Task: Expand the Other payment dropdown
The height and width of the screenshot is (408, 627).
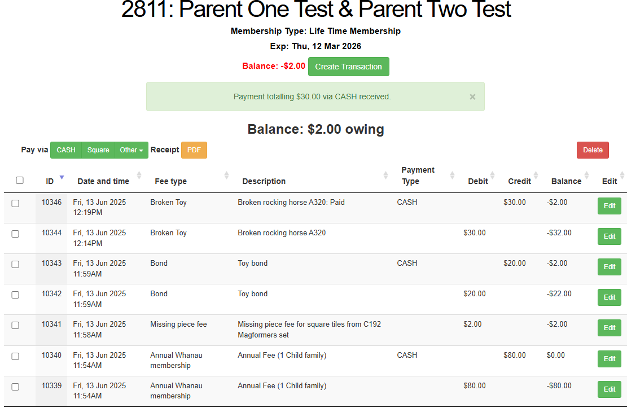Action: (x=131, y=150)
